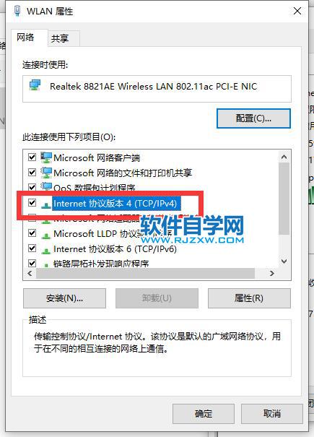Toggle Internet 协议版本 6 (TCP/IPv6) checkbox
The width and height of the screenshot is (314, 437).
pos(32,248)
